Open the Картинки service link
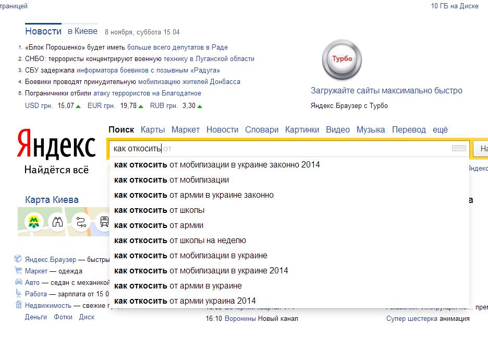This screenshot has height=348, width=488. (302, 129)
